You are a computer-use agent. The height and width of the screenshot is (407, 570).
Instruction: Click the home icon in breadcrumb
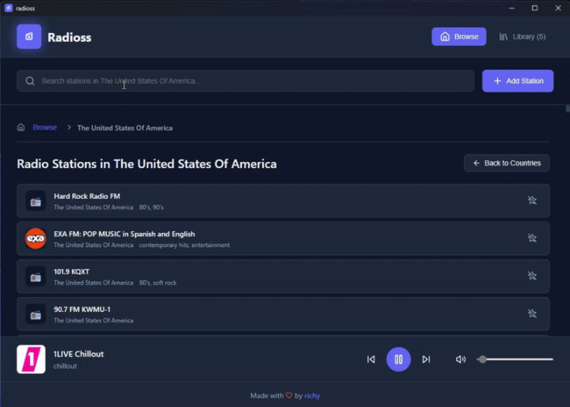pyautogui.click(x=21, y=127)
